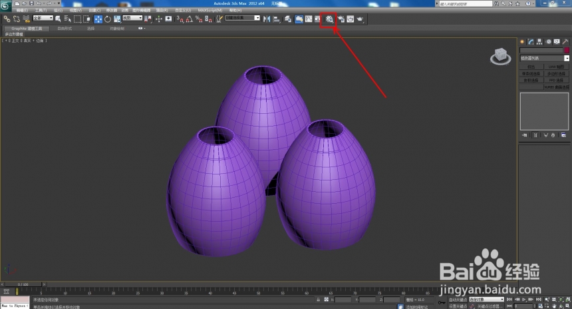This screenshot has height=309, width=572.
Task: Click the New Scene quick-access icon
Action: (17, 3)
